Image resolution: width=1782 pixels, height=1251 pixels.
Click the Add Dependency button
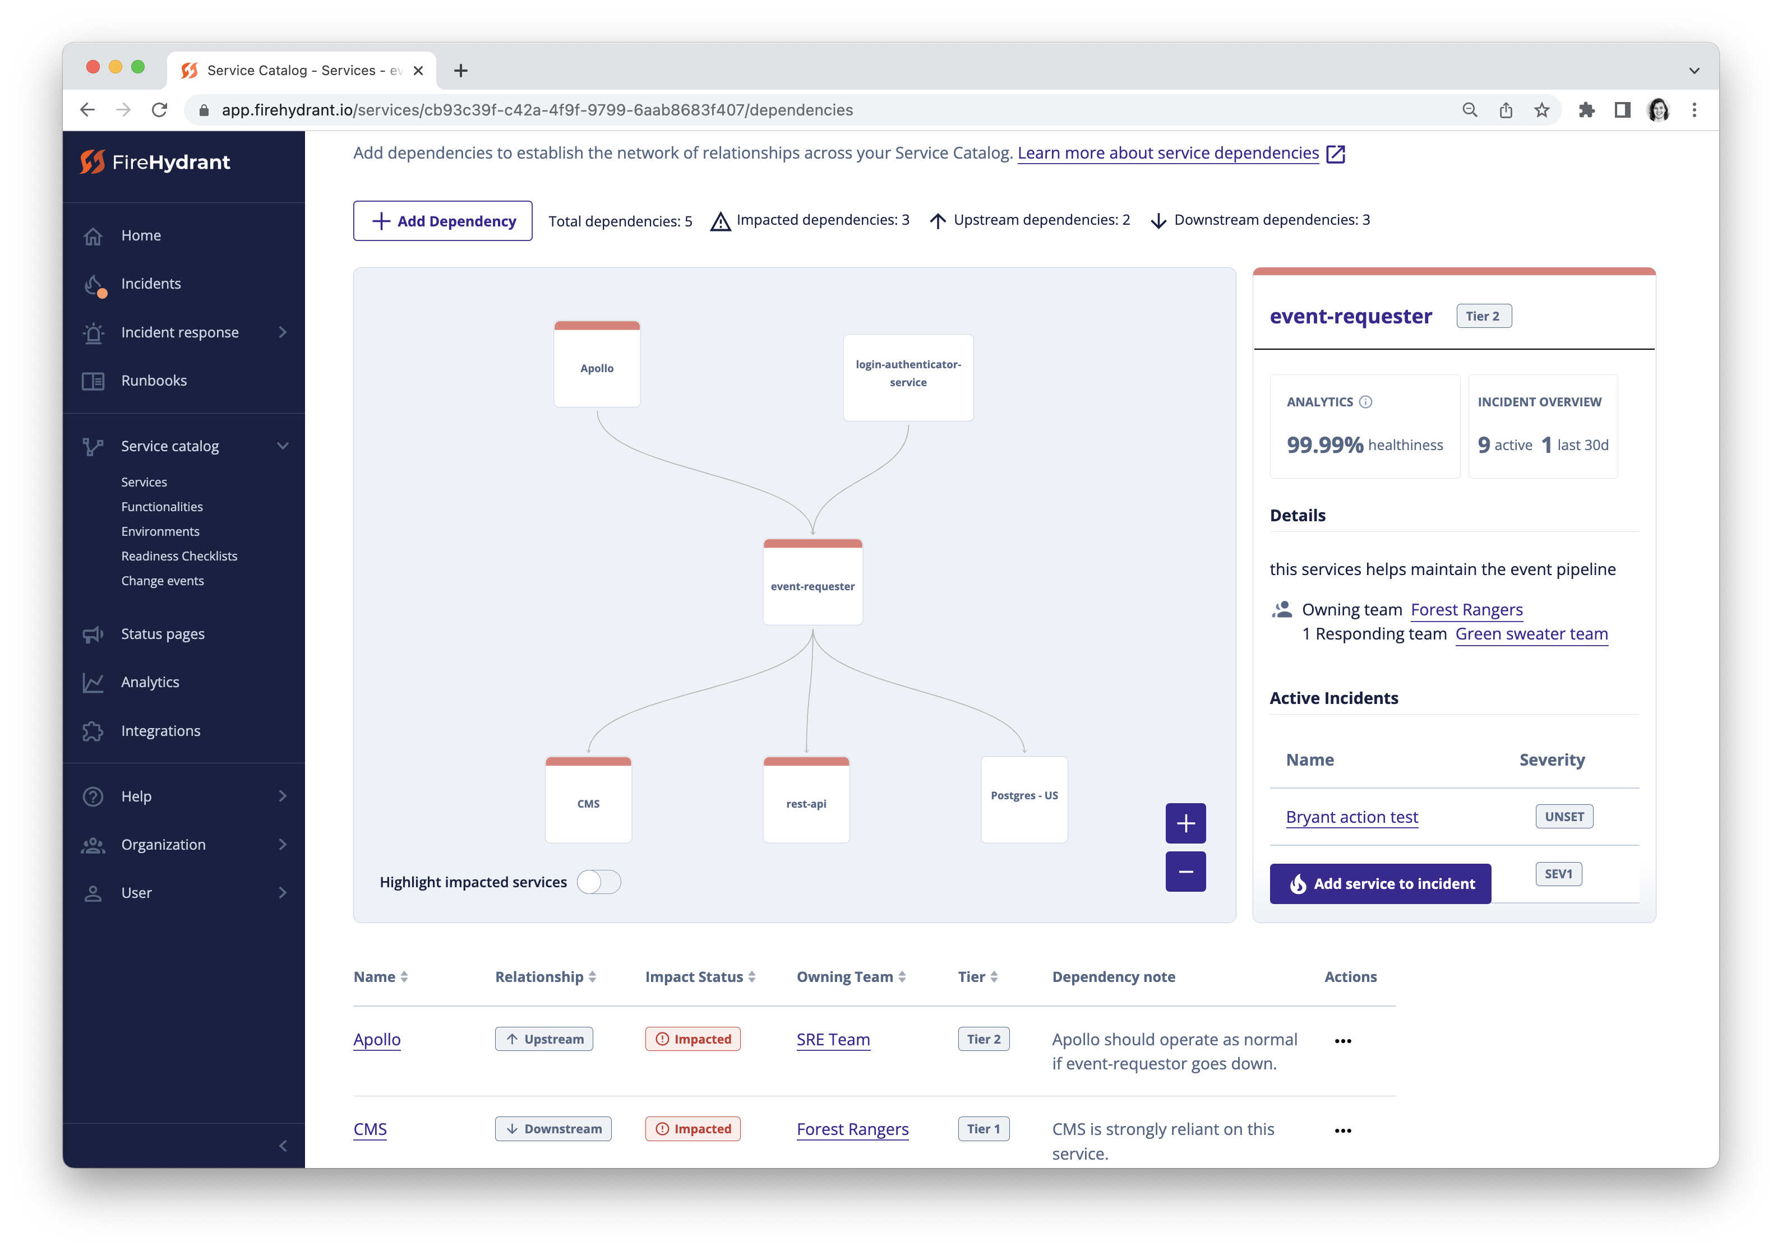tap(442, 221)
